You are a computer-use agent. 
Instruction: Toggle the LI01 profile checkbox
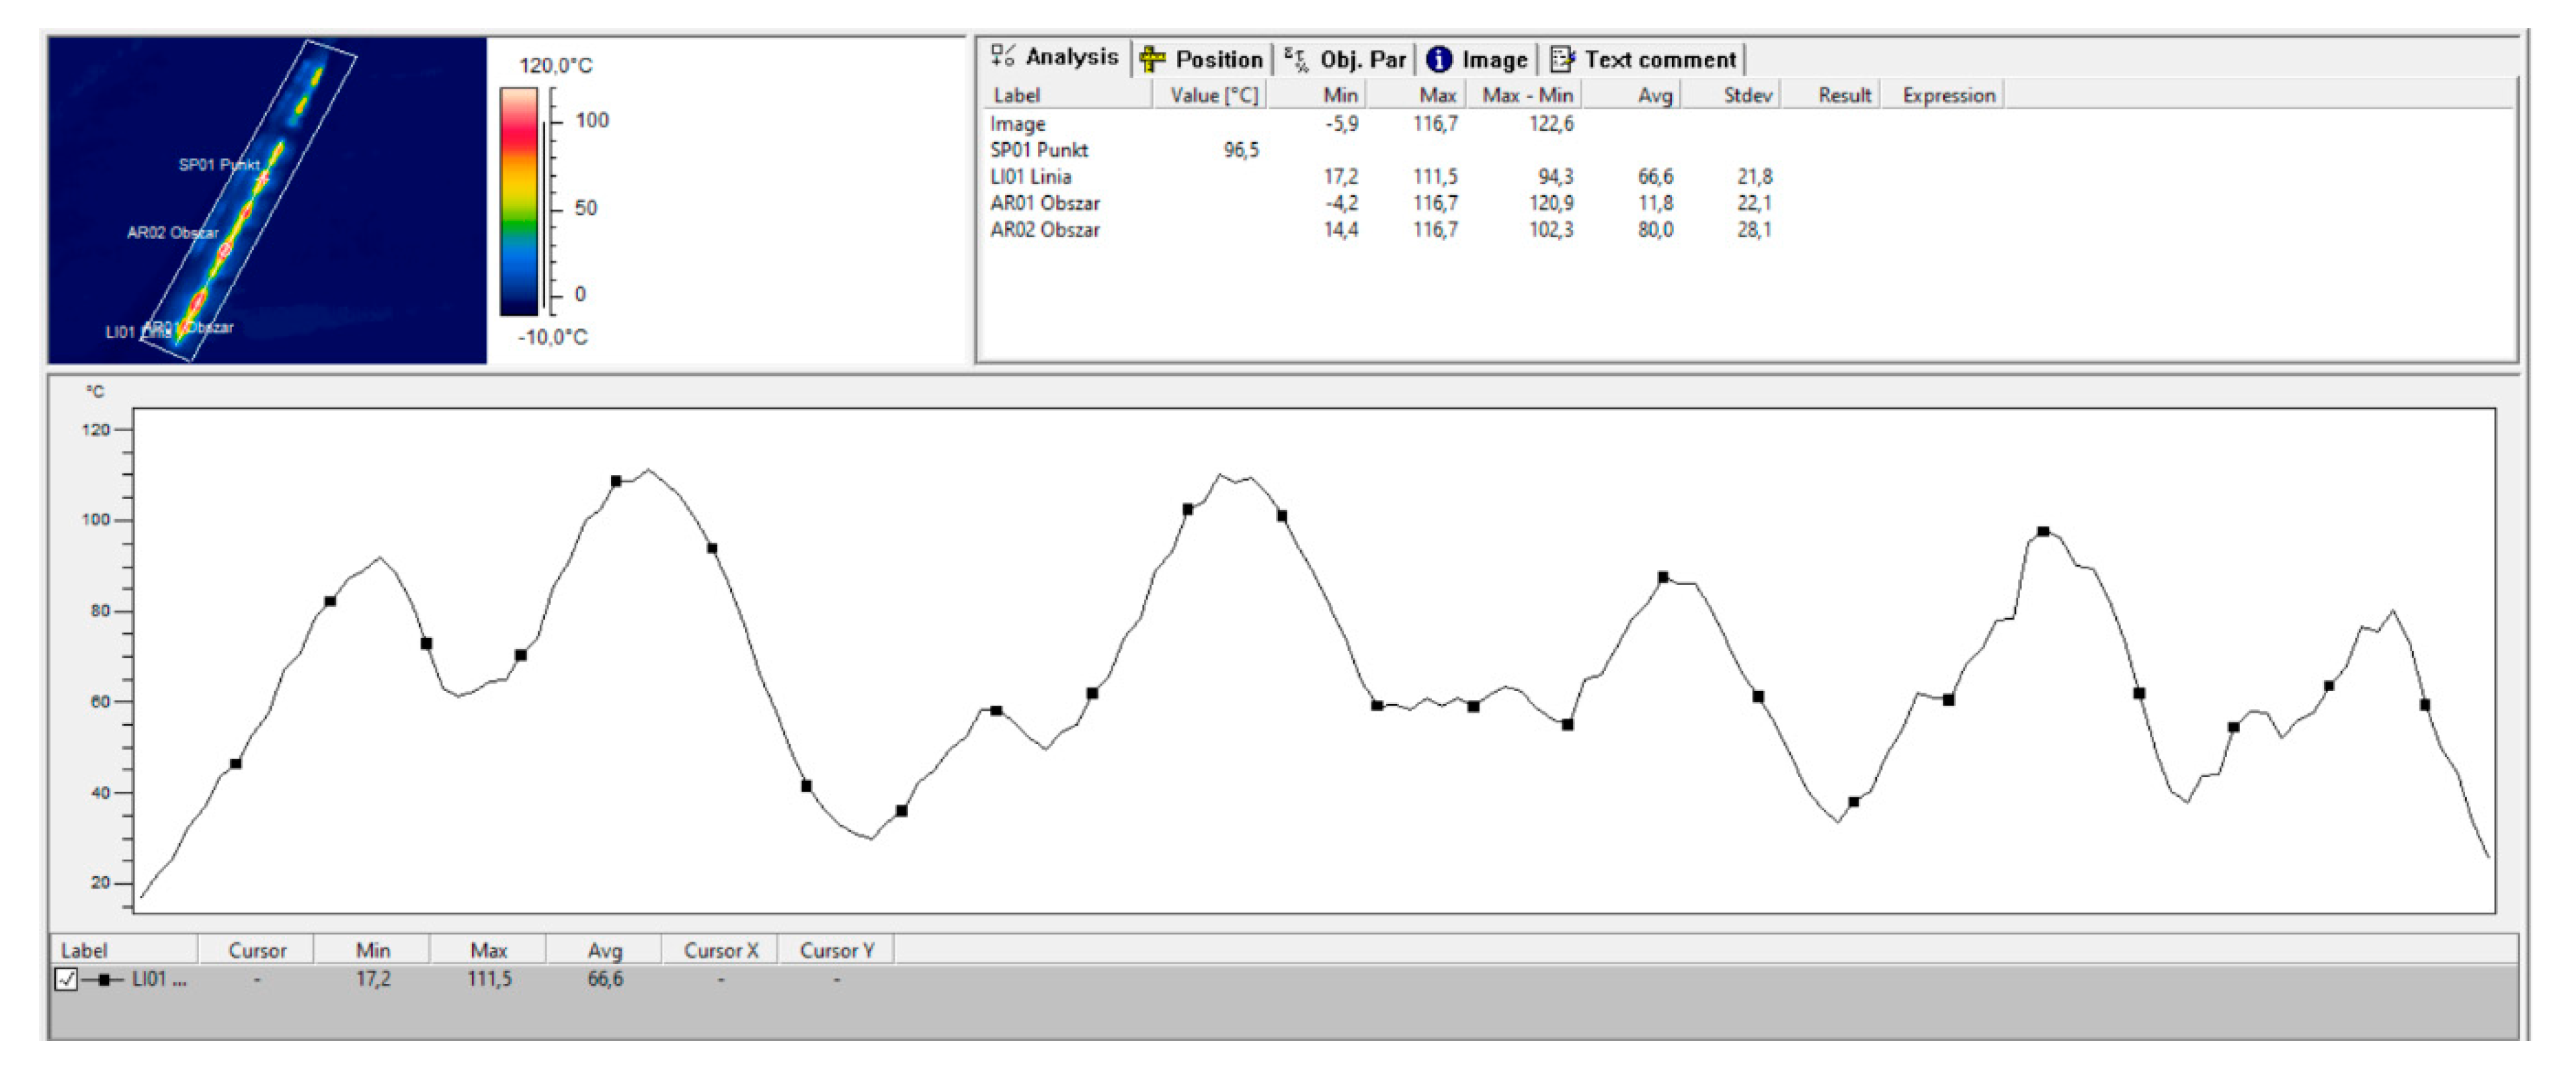click(66, 980)
